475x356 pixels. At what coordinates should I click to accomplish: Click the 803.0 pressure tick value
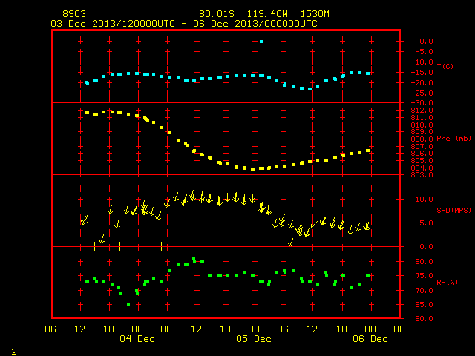(x=422, y=175)
